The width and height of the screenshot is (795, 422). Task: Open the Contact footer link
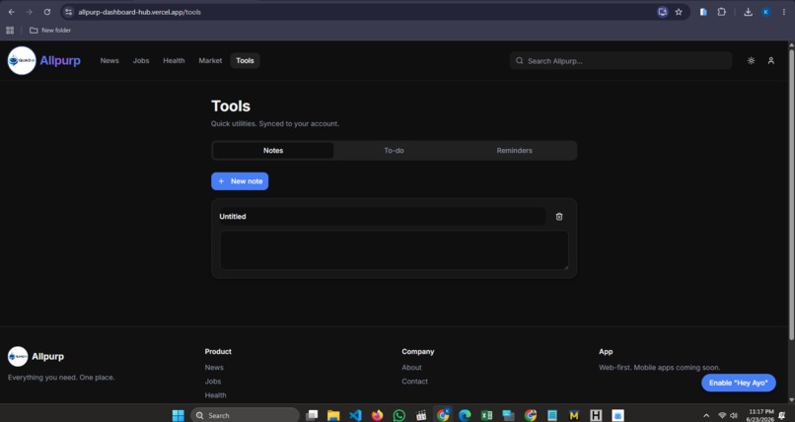pyautogui.click(x=414, y=382)
